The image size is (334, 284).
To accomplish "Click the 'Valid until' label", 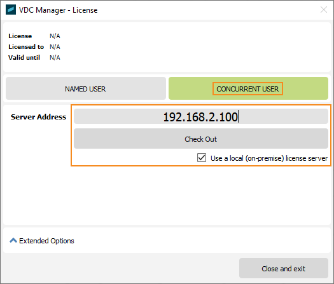I will tap(24, 58).
